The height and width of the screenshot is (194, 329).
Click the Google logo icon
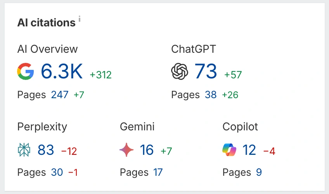coord(26,72)
